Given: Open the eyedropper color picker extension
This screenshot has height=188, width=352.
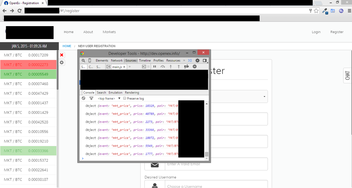Looking at the screenshot, I should point(325,11).
